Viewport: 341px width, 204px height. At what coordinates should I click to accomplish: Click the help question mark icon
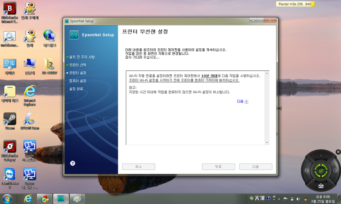[72, 163]
